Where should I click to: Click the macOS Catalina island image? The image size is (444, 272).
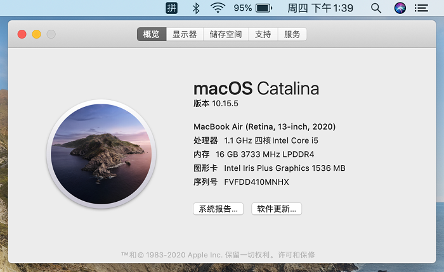[101, 154]
